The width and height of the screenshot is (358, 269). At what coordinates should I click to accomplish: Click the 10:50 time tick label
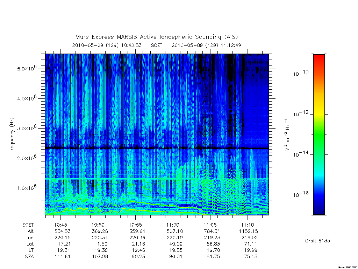coord(98,225)
